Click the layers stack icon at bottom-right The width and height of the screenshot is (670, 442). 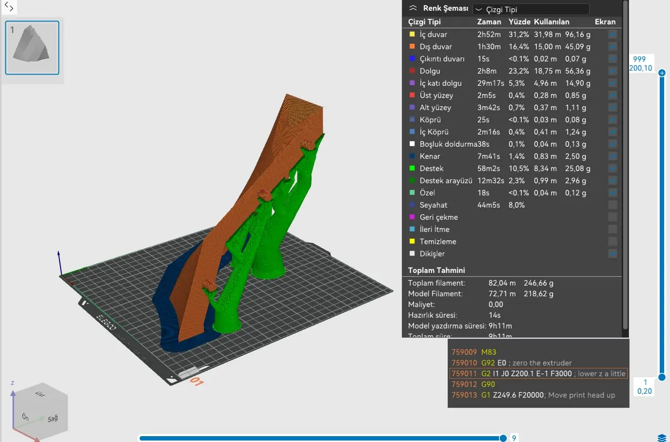click(x=662, y=438)
